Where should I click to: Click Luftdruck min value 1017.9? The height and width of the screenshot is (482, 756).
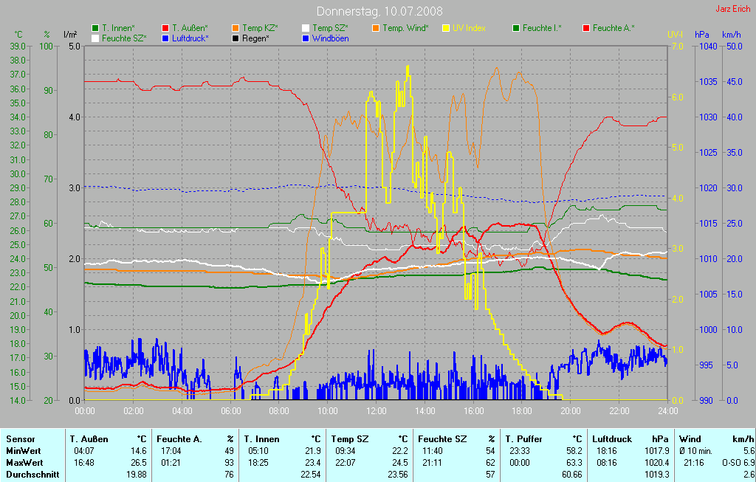[x=656, y=451]
